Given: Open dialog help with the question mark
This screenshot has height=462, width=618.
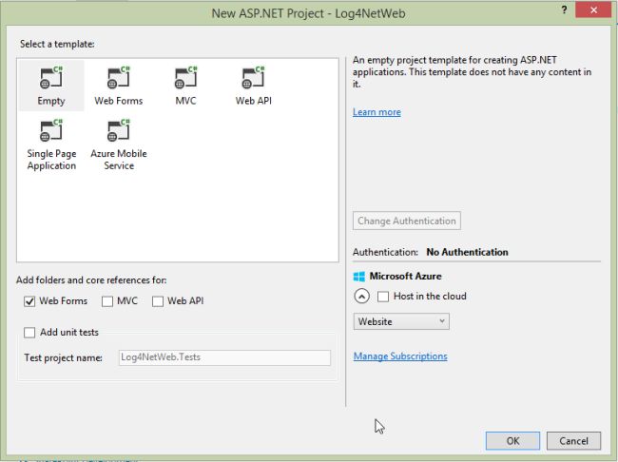Looking at the screenshot, I should (x=564, y=10).
